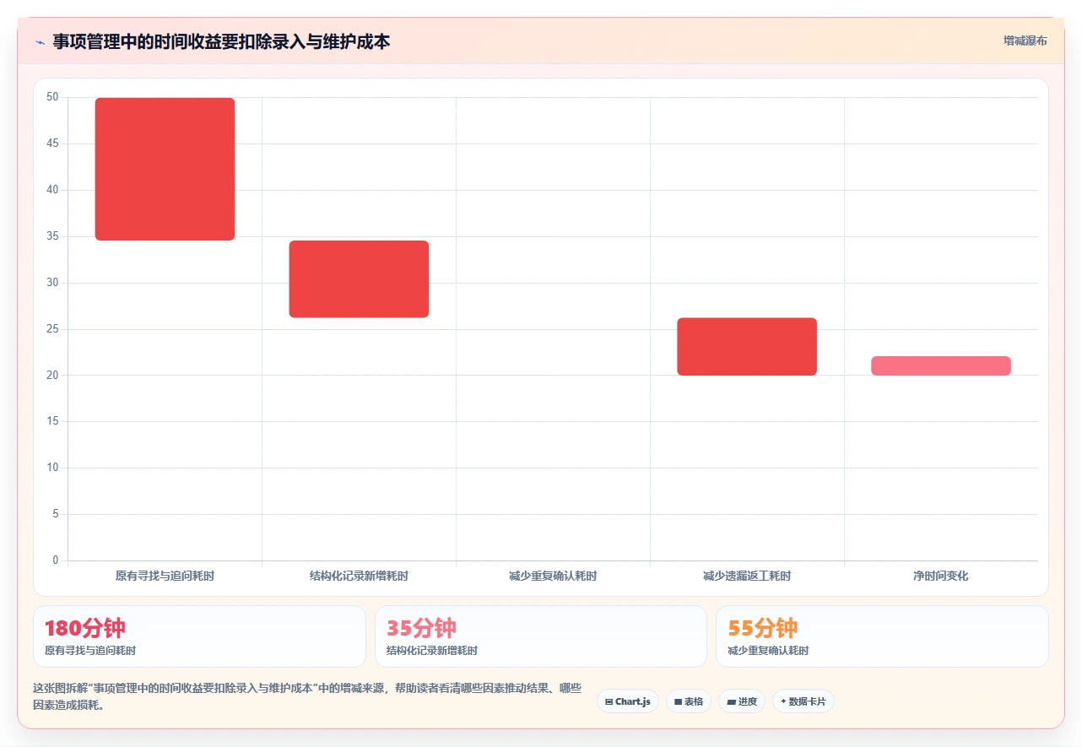The image size is (1082, 747).
Task: Click the pink 净时间变化 bar
Action: pos(941,365)
